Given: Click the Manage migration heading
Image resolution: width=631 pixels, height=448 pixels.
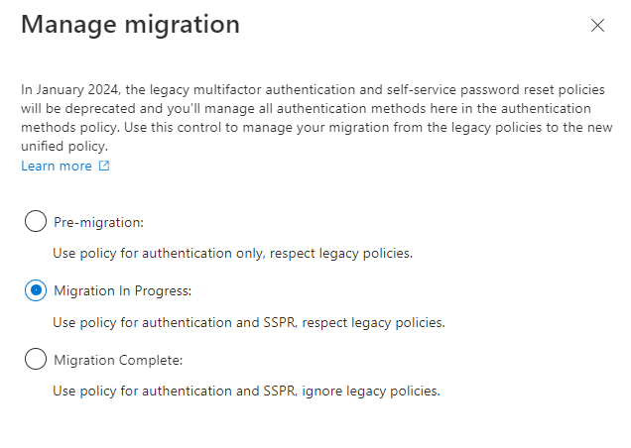Looking at the screenshot, I should point(130,24).
